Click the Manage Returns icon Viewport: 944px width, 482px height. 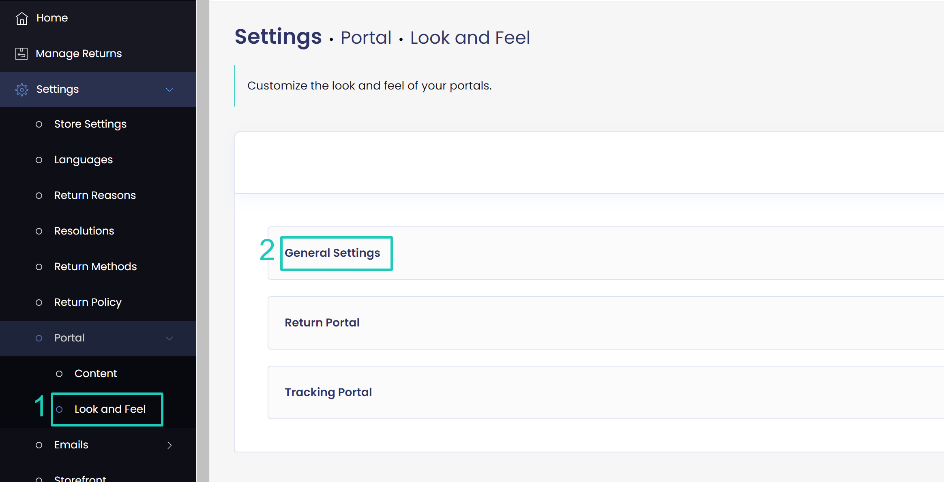point(21,53)
